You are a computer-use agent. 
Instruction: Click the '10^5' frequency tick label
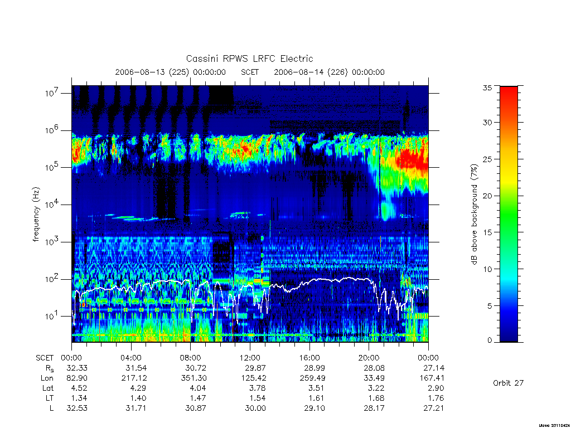point(52,167)
